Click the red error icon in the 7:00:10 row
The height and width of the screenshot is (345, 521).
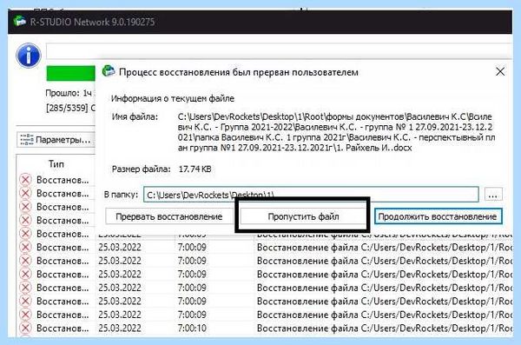point(25,328)
